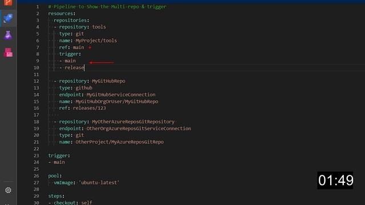Click 'ref: releases/123' line
Screen dimensions: 365x205
(82, 108)
